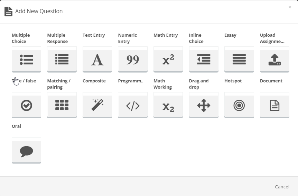Select the Numeric Entry 99 icon
The width and height of the screenshot is (298, 196).
click(133, 60)
